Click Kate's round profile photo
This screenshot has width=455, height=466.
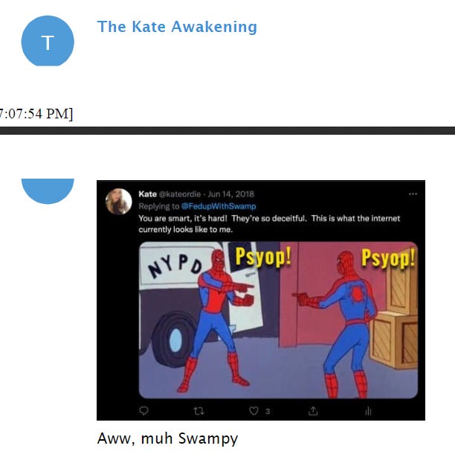pyautogui.click(x=118, y=201)
